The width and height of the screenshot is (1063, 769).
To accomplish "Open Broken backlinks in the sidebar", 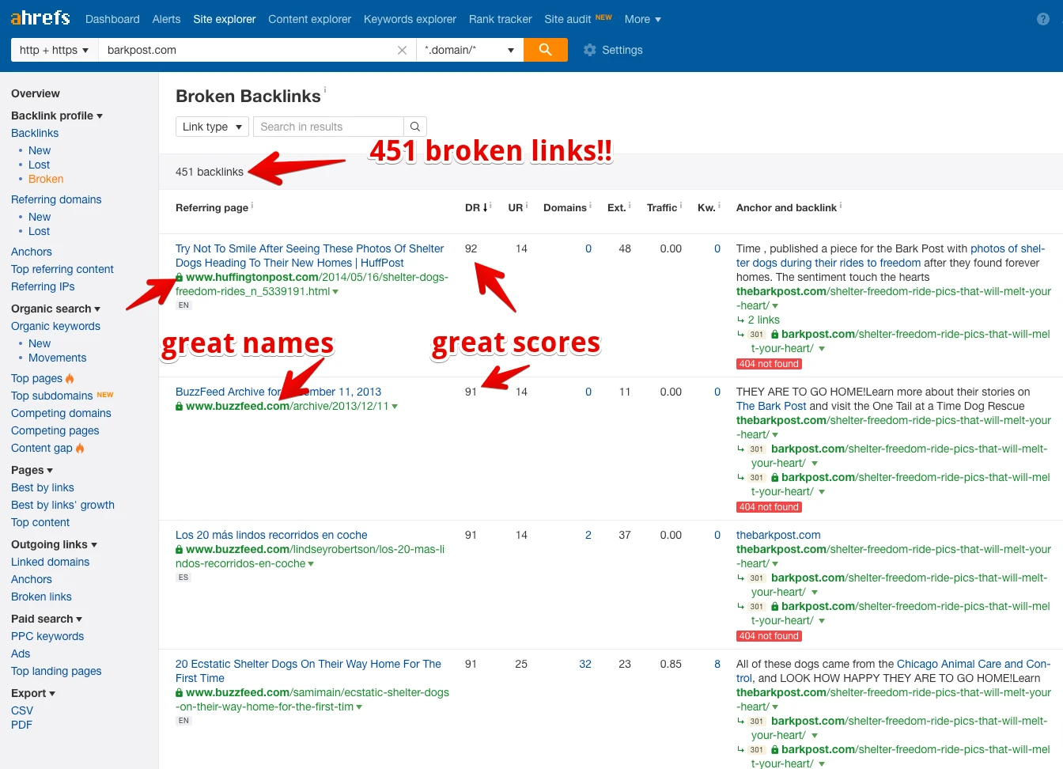I will click(45, 179).
